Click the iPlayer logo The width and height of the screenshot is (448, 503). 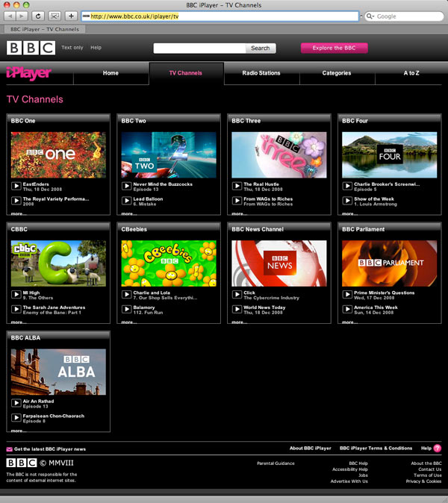pyautogui.click(x=28, y=73)
